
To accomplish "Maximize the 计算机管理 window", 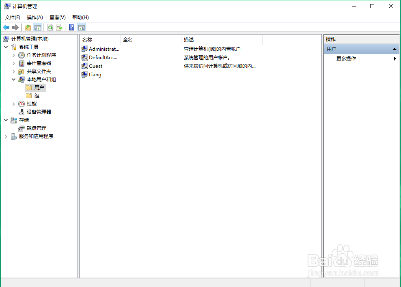I will 372,6.
